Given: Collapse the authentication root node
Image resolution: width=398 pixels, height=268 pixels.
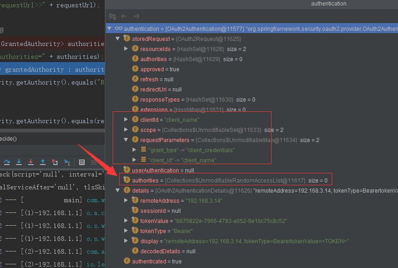Looking at the screenshot, I should (x=110, y=28).
